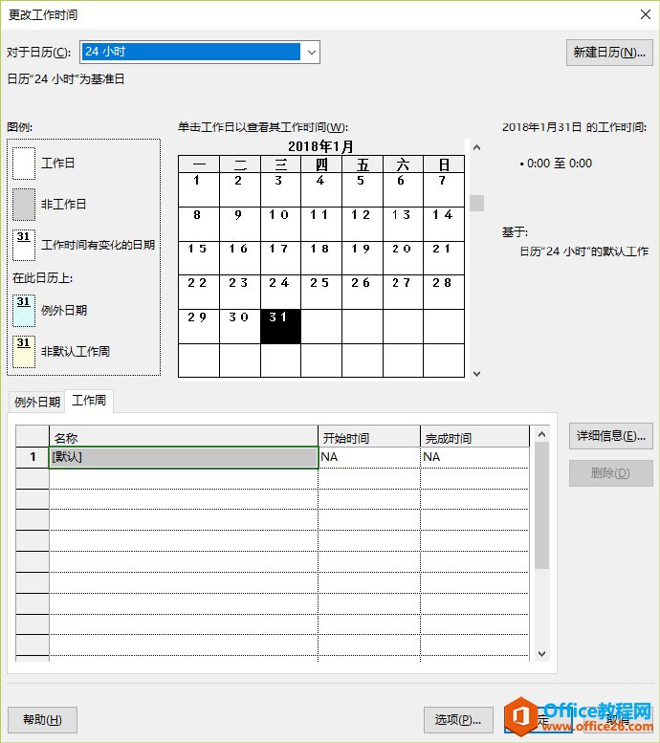This screenshot has width=660, height=743.
Task: Click the 名称 column header
Action: pos(184,438)
